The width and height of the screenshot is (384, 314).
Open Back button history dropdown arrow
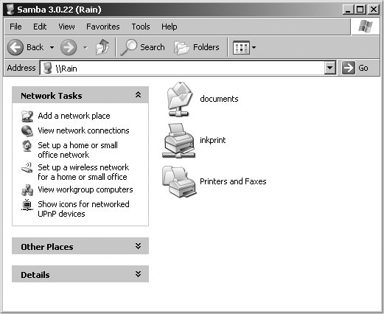point(52,47)
